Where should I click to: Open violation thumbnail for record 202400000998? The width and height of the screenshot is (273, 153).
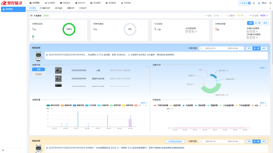pos(58,70)
